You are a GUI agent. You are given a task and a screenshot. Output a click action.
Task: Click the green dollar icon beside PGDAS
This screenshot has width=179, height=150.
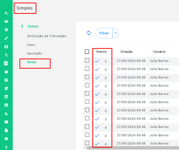pos(22,26)
